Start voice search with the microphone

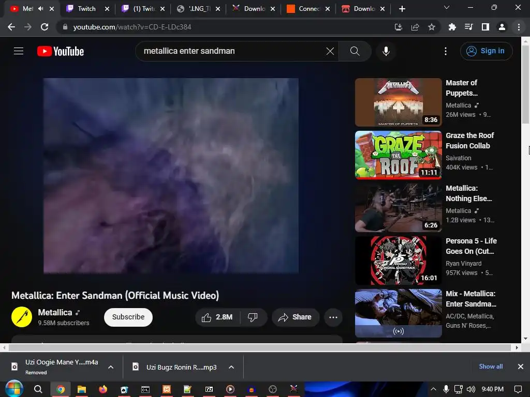[386, 51]
